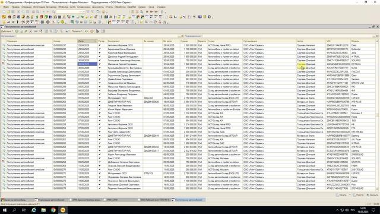This screenshot has width=380, height=214.
Task: Open the Сервис menu
Action: pyautogui.click(x=142, y=7)
